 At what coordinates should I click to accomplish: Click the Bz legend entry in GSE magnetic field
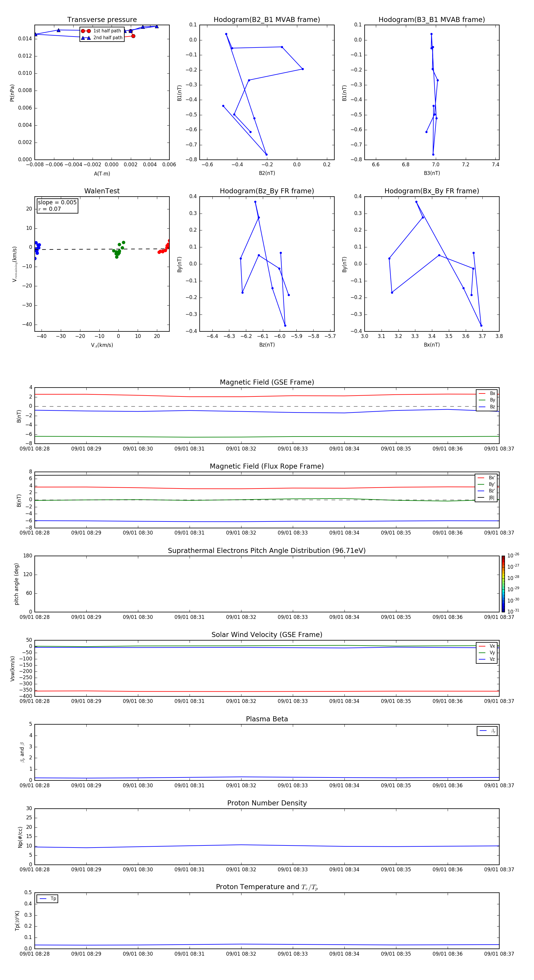[487, 407]
